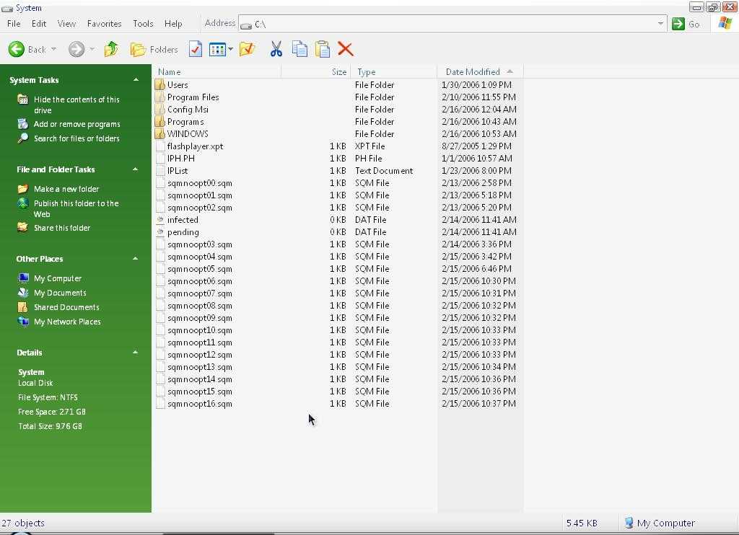Sort by Type column header
Viewport: 739px width, 535px height.
[x=394, y=71]
